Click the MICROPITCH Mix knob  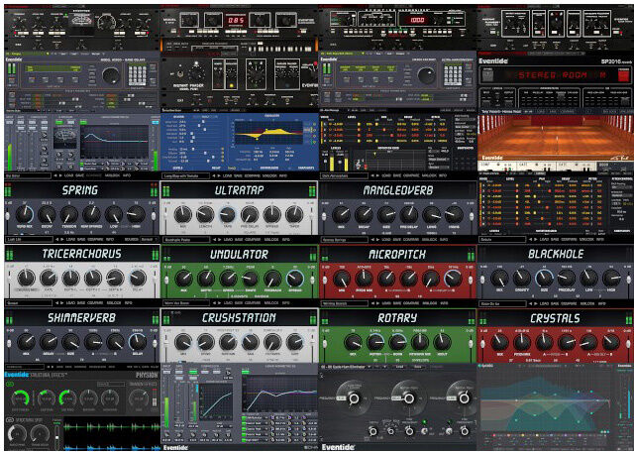(342, 279)
